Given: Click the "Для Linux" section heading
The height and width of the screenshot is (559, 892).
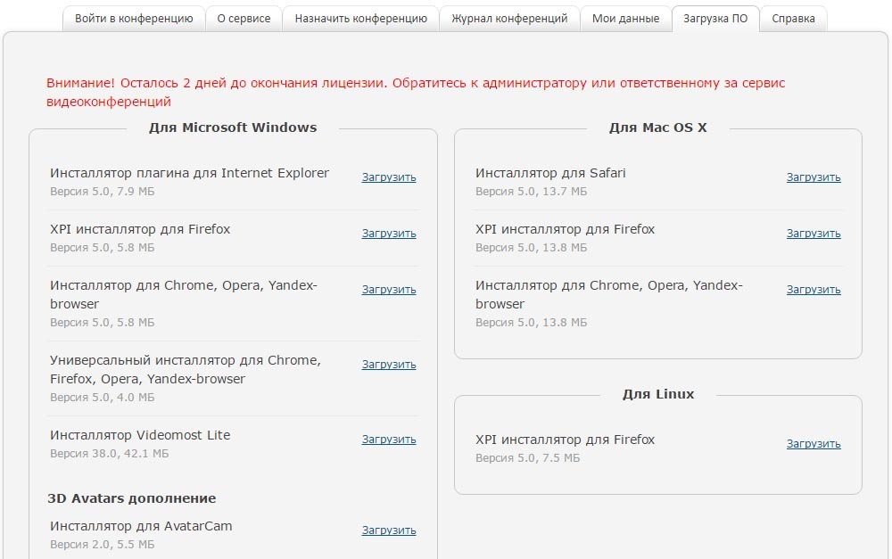Looking at the screenshot, I should pos(658,394).
